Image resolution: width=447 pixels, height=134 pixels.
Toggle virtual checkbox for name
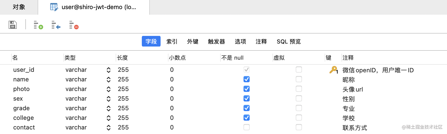(299, 79)
